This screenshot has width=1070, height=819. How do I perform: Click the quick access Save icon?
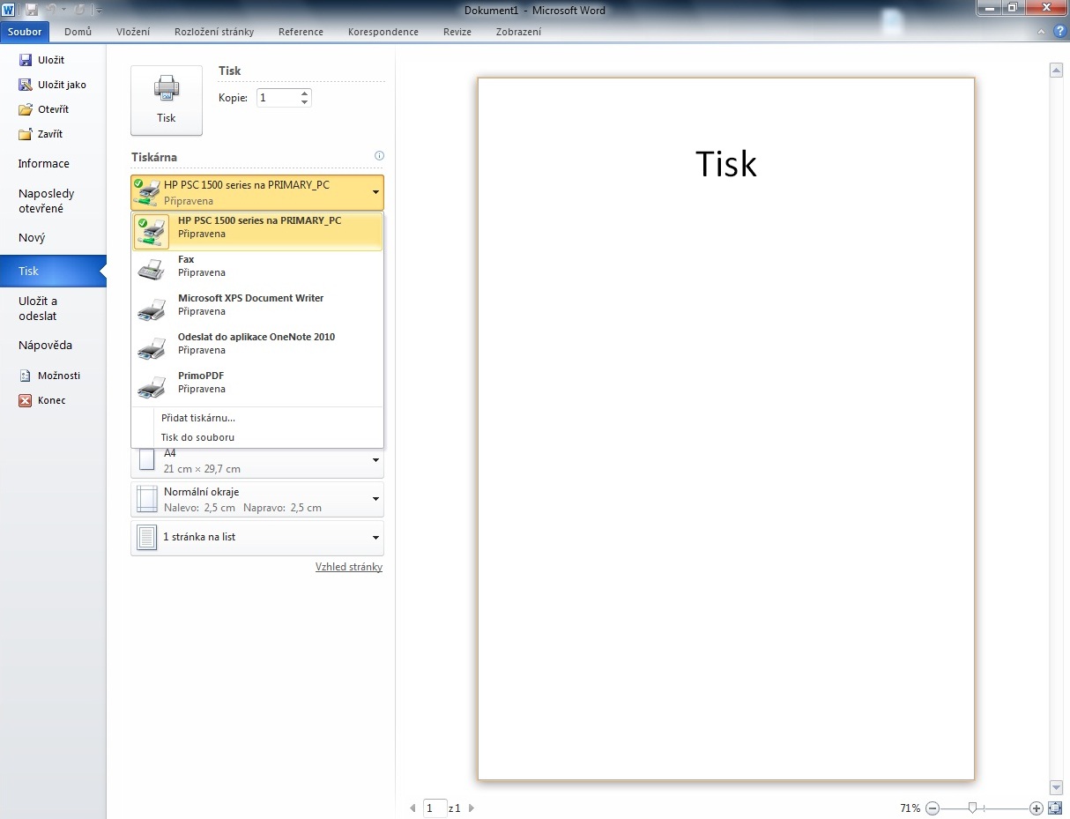tap(32, 10)
